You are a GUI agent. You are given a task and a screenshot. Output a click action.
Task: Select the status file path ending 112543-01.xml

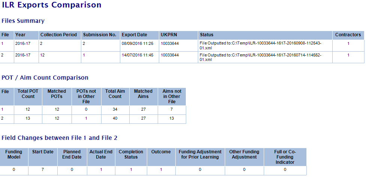pos(260,46)
